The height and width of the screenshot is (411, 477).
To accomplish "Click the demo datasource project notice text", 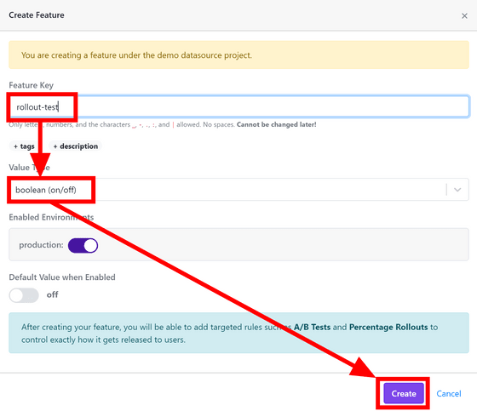I will [x=136, y=55].
